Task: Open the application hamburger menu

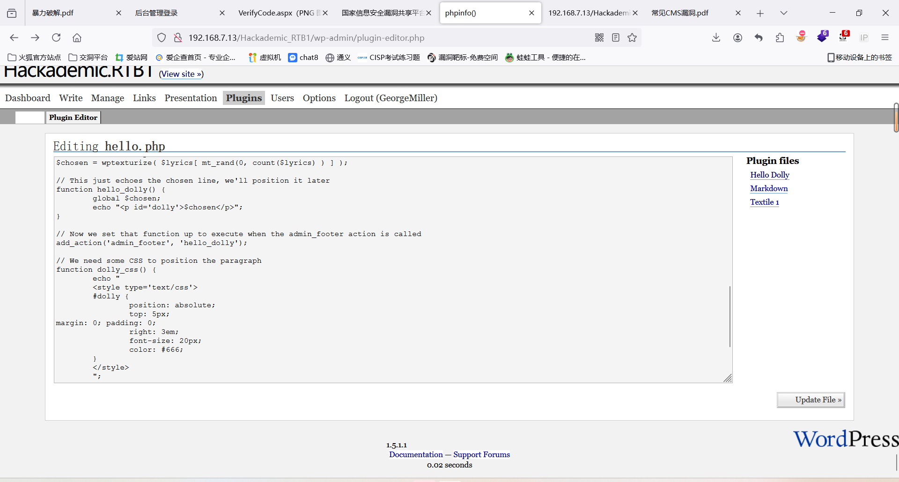Action: pos(885,37)
